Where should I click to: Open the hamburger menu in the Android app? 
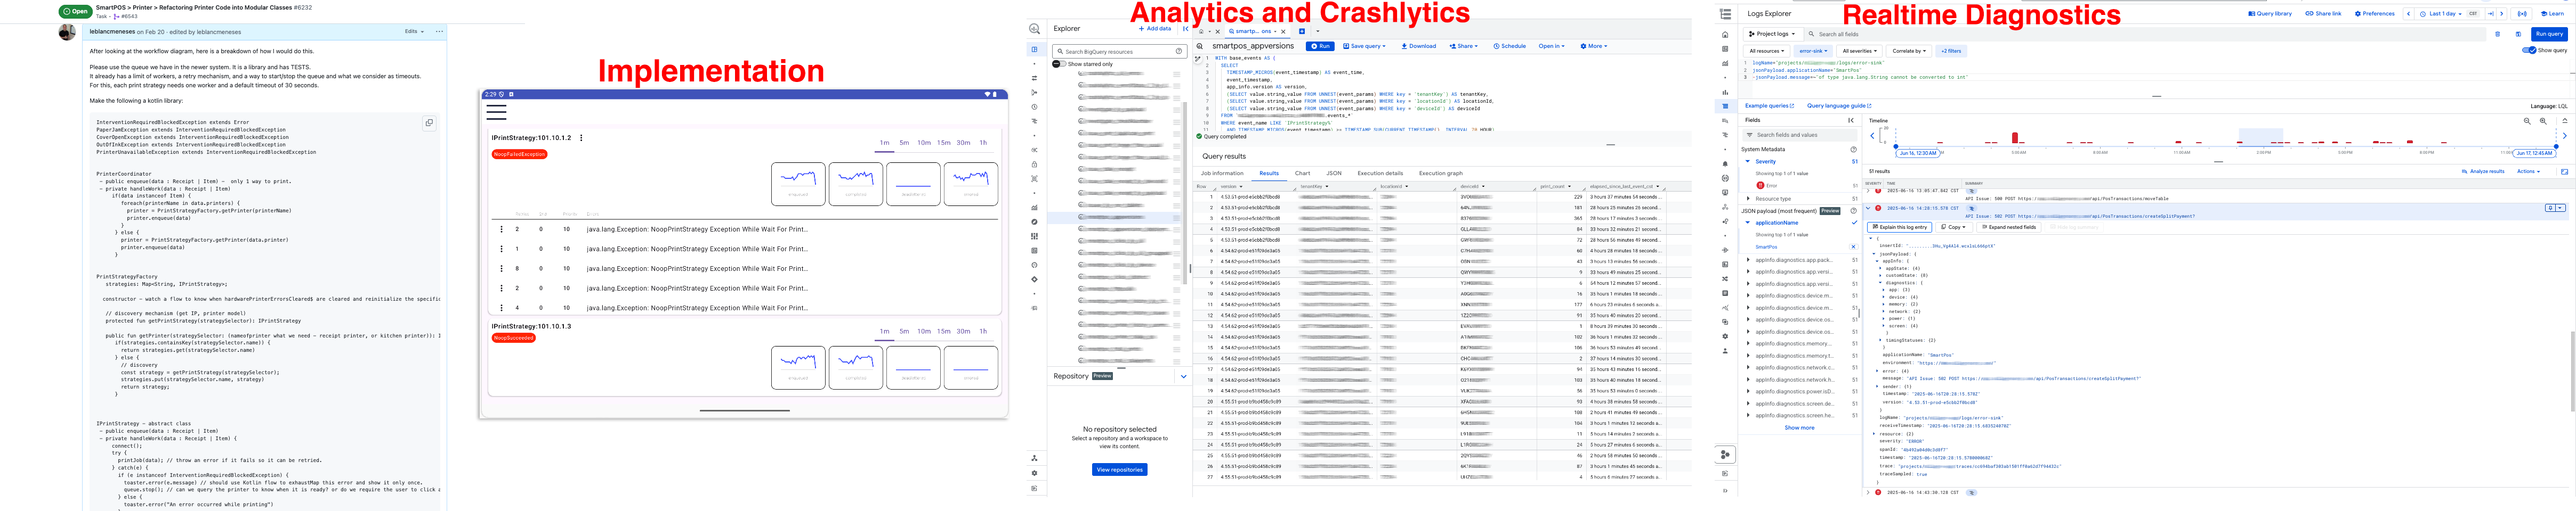[x=496, y=112]
